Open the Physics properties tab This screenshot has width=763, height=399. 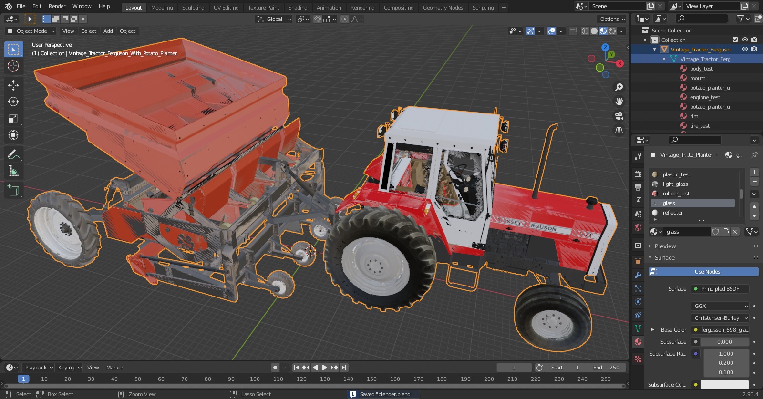(638, 302)
